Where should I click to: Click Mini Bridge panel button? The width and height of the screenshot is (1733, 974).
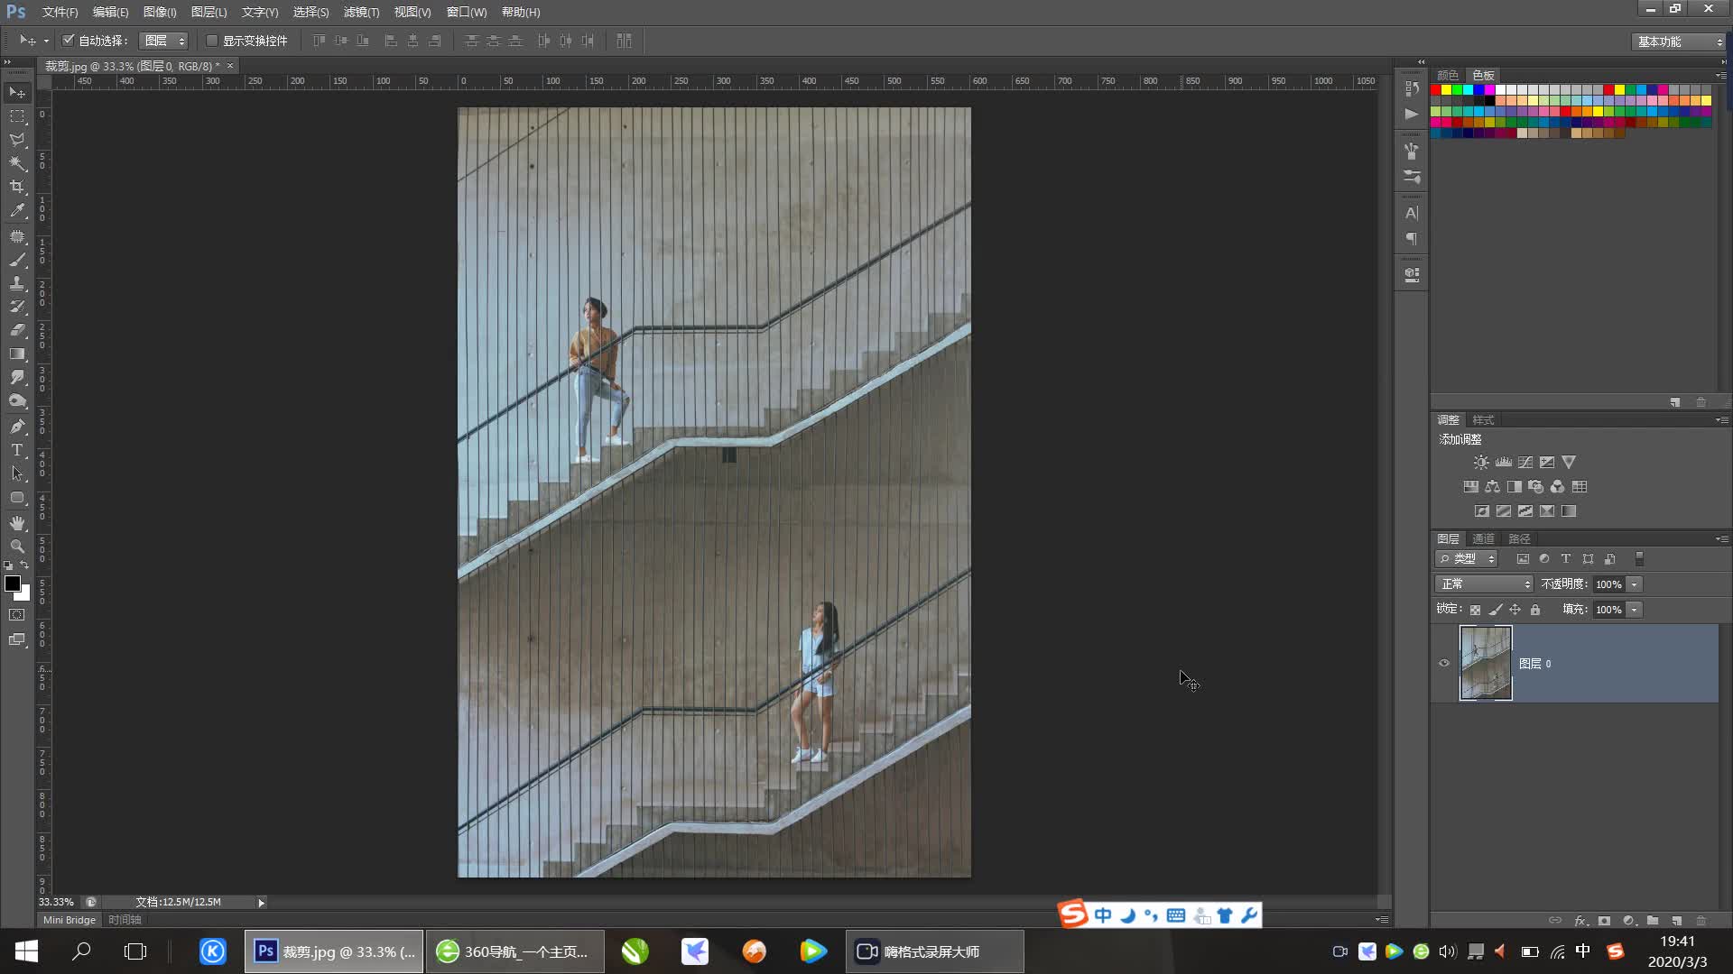point(70,920)
